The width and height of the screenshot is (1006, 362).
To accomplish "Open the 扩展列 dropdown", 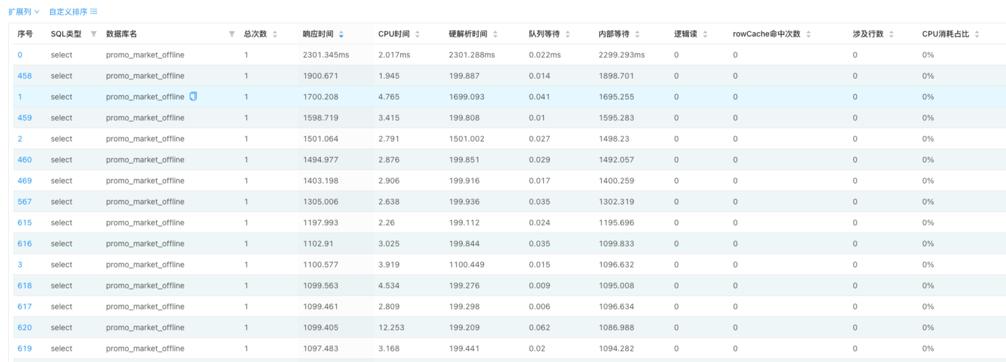I will pyautogui.click(x=24, y=12).
